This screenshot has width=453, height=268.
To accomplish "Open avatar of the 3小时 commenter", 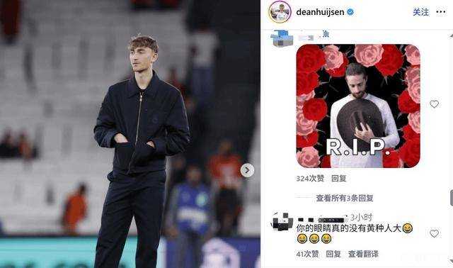I will pyautogui.click(x=282, y=221).
